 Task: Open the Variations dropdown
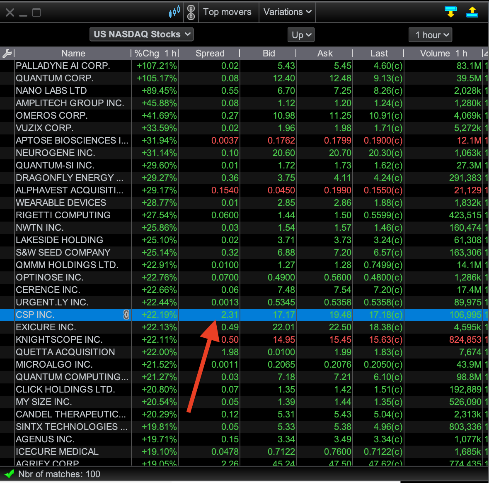tap(287, 12)
